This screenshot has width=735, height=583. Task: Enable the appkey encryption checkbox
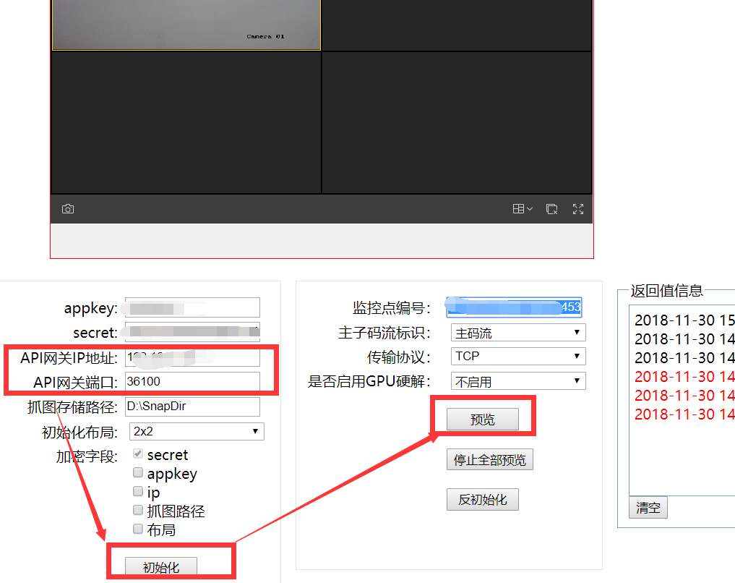coord(138,472)
